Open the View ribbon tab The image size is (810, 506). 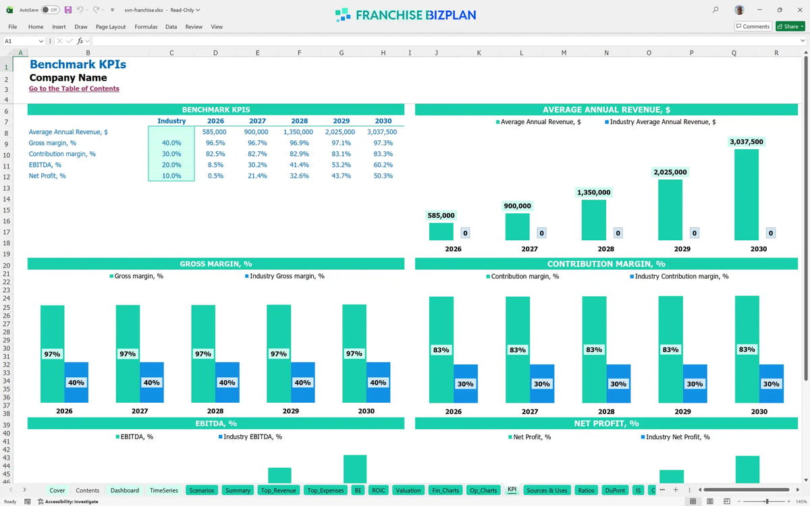click(x=217, y=26)
